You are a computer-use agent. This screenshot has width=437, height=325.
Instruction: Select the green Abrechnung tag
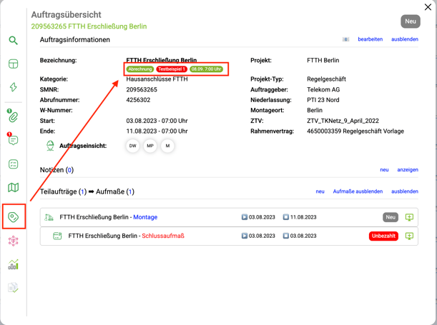pyautogui.click(x=140, y=69)
